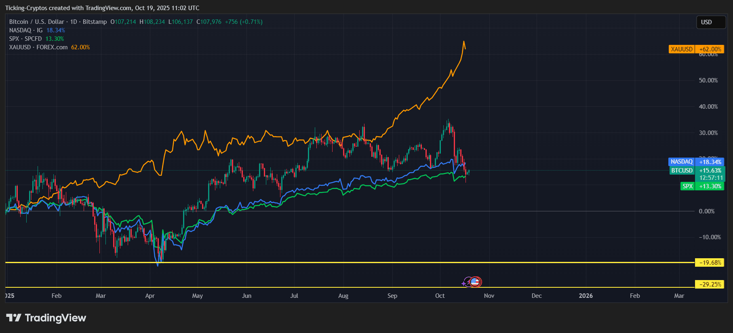Click the Apr label on time axis
This screenshot has height=333, width=733.
pyautogui.click(x=150, y=296)
